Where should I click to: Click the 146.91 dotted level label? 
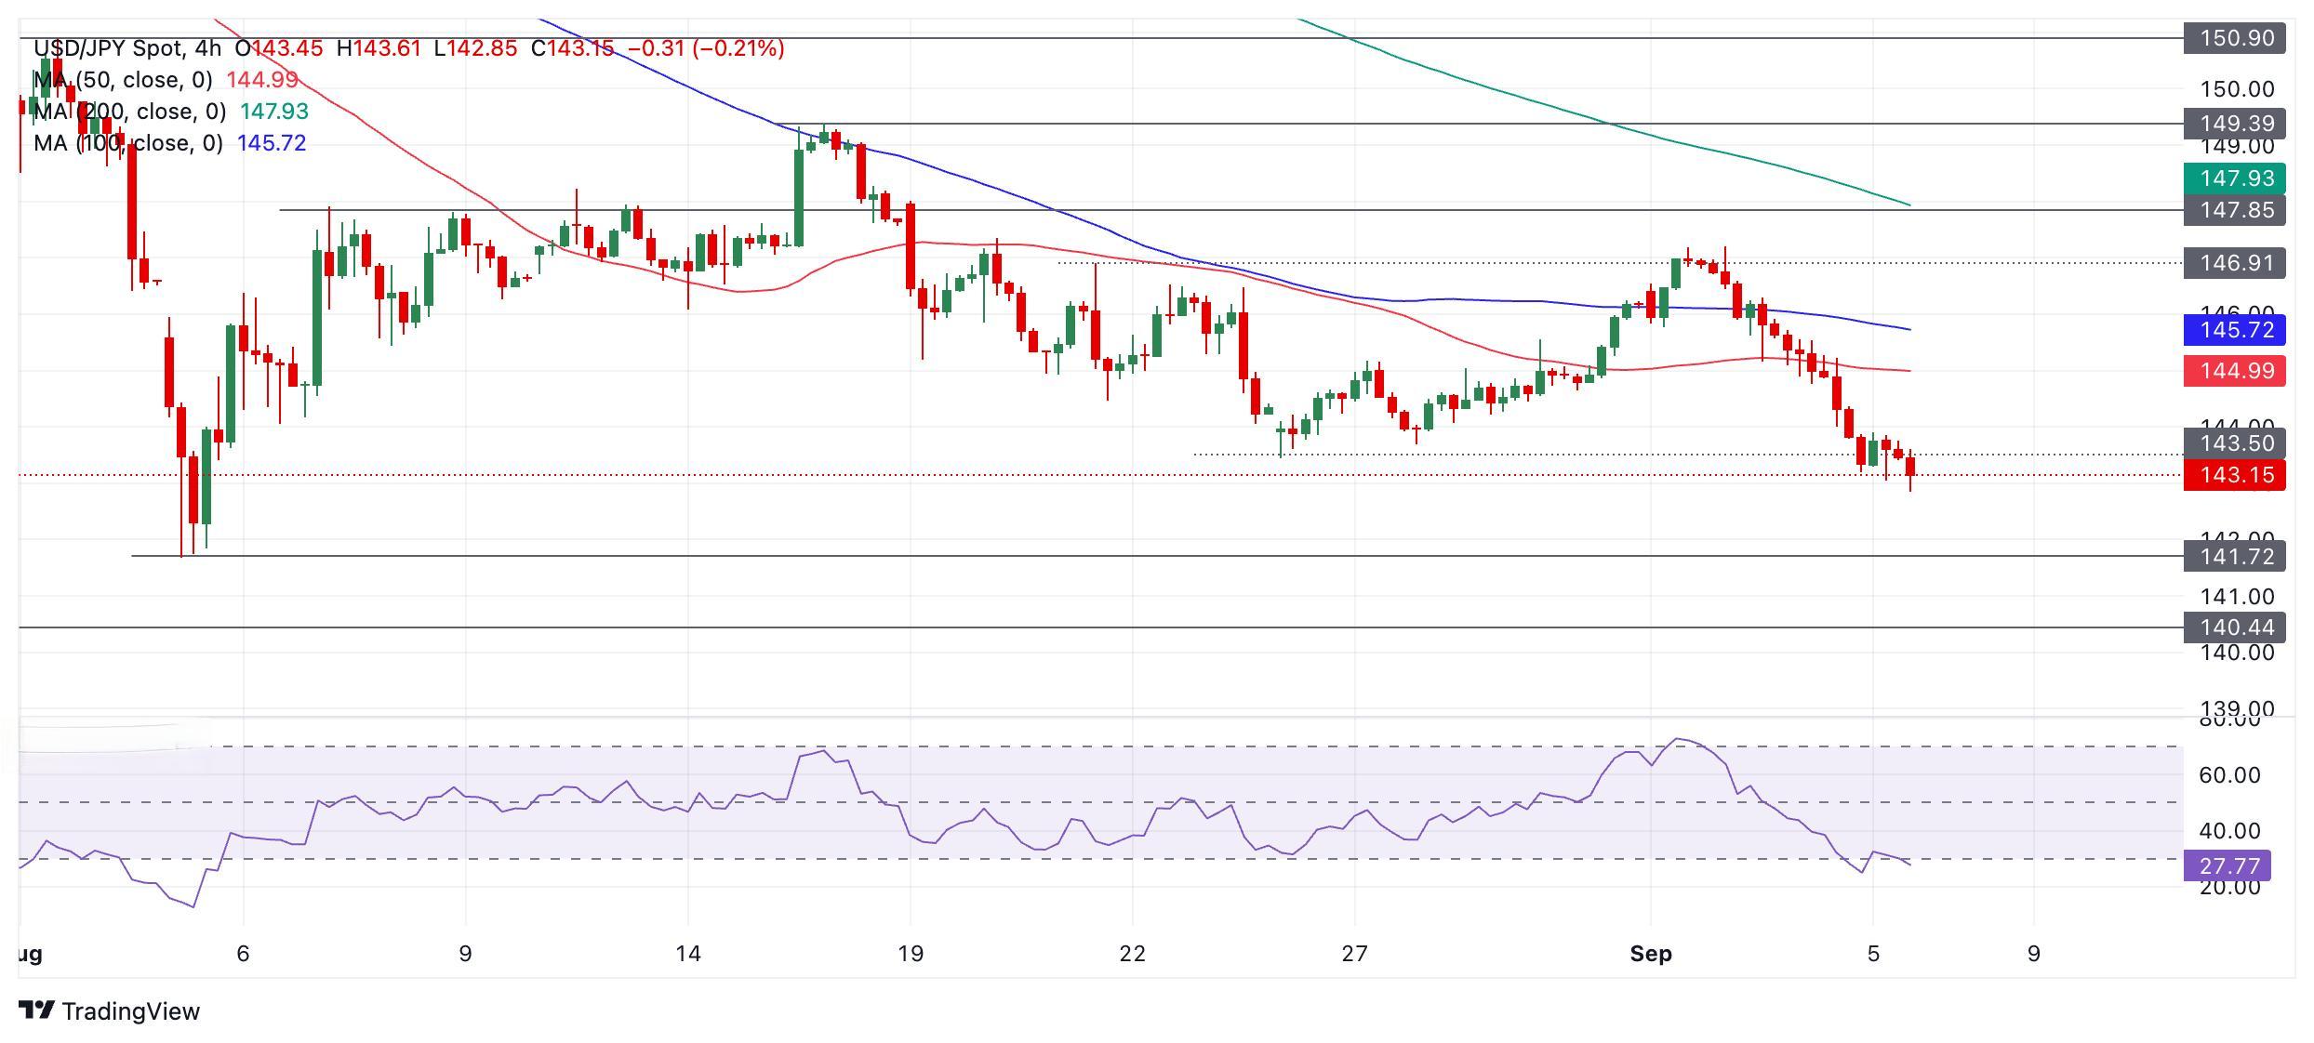point(2235,263)
